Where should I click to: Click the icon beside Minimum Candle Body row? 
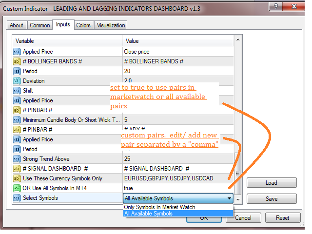point(17,120)
